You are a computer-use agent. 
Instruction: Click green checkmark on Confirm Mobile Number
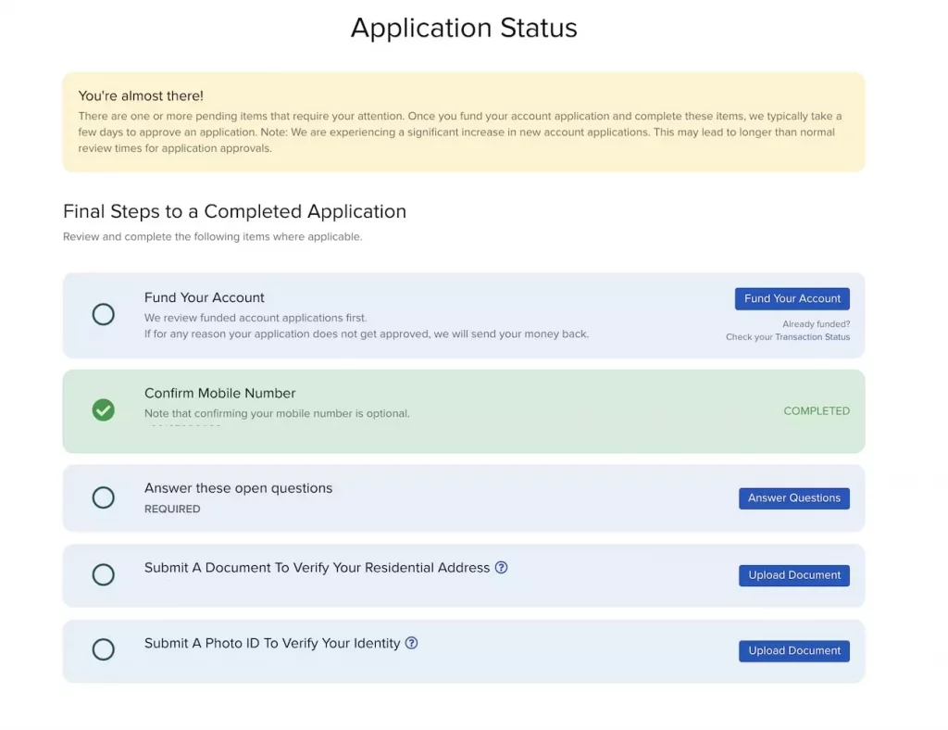click(x=104, y=410)
